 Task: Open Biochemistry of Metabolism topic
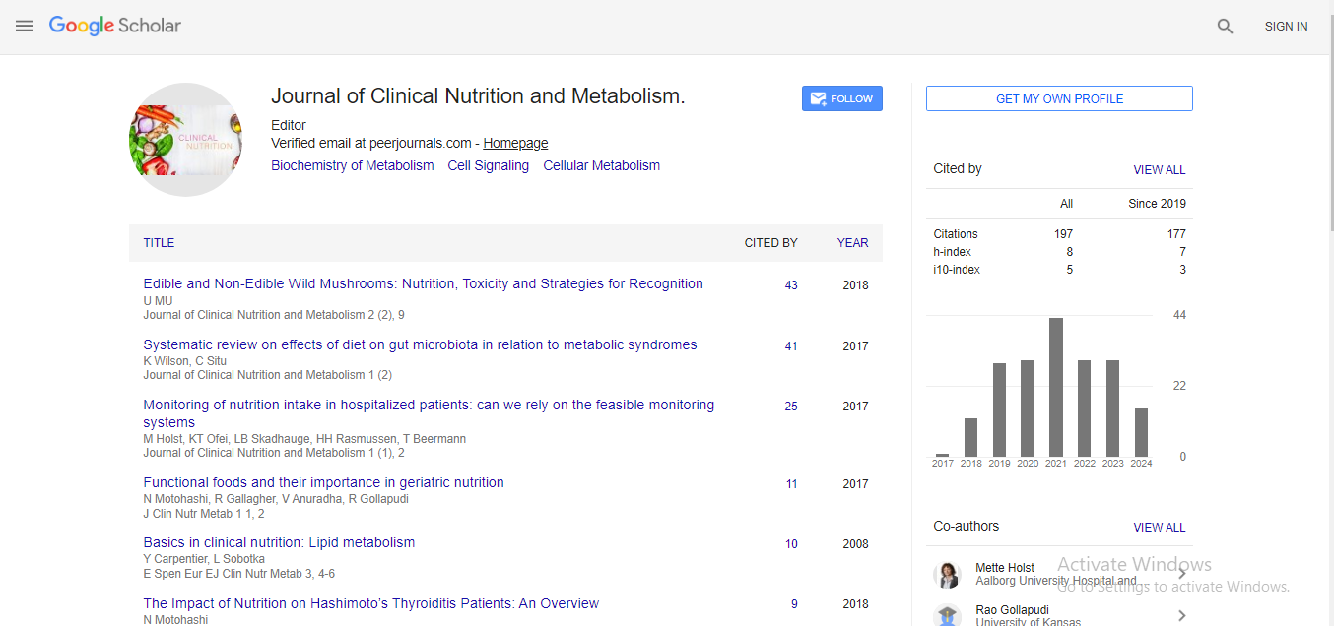coord(353,165)
